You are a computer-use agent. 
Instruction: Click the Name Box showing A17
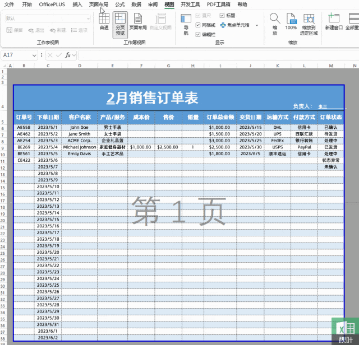tap(16, 55)
